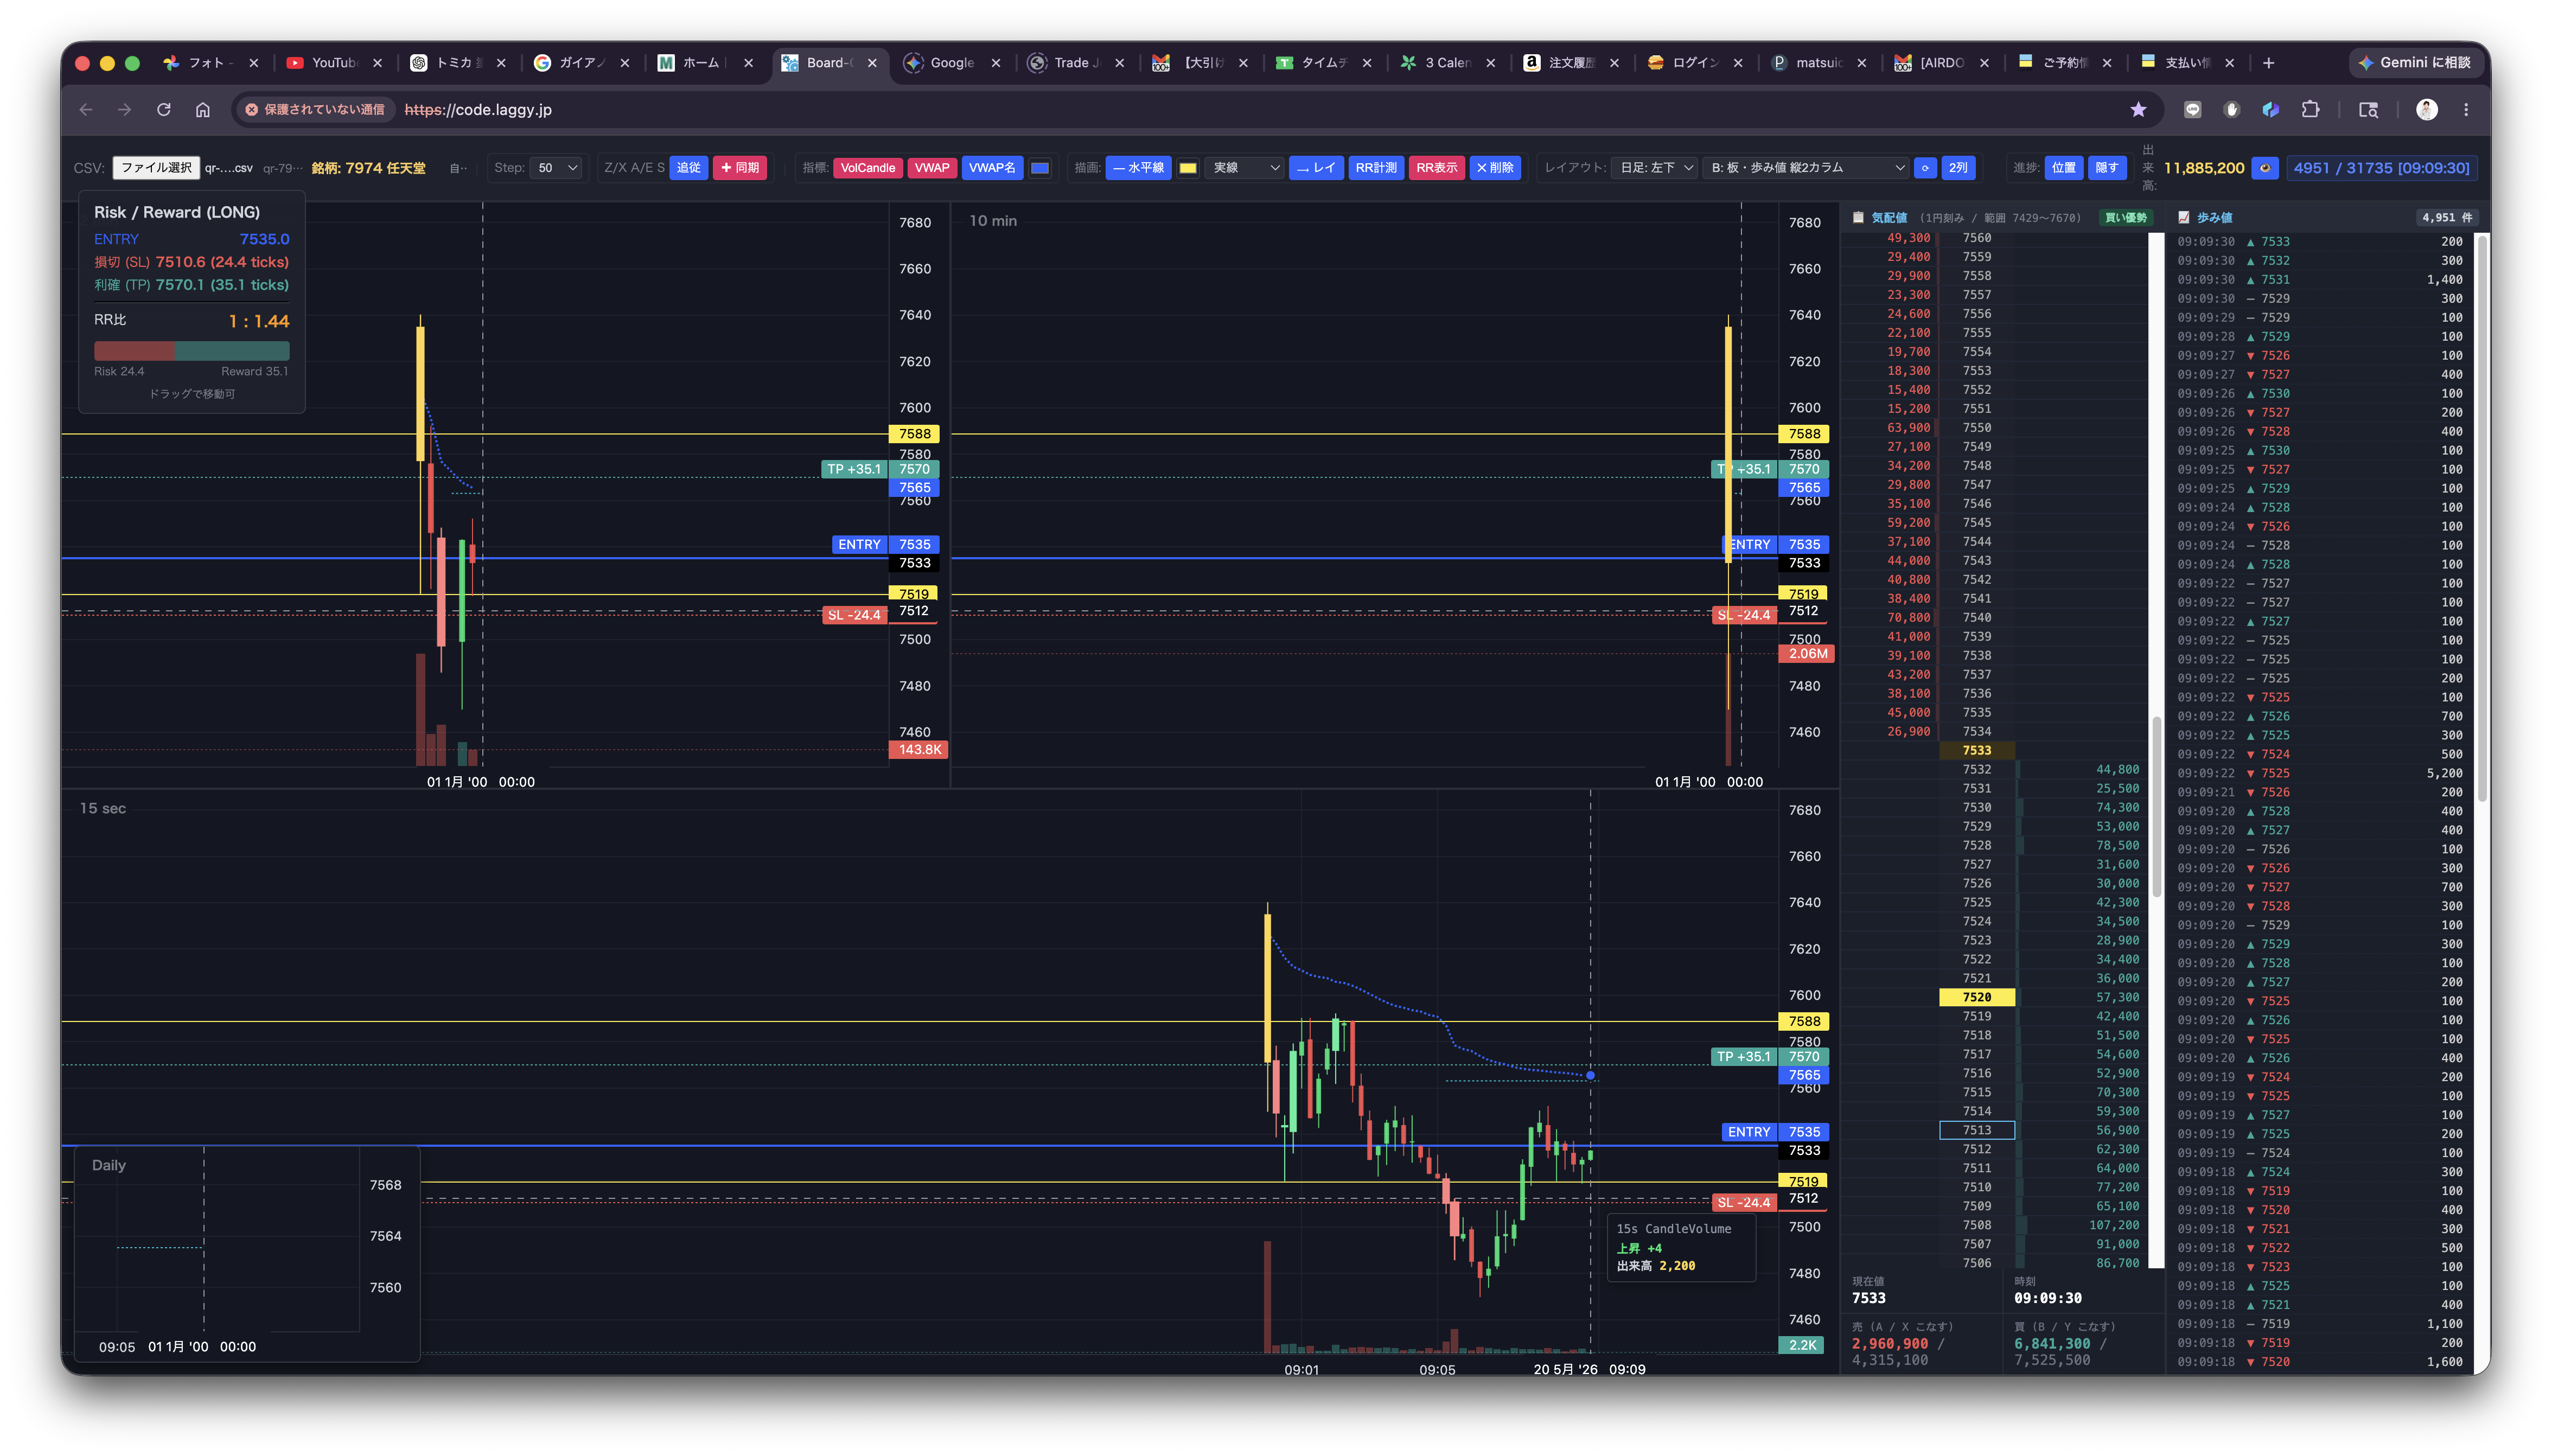The width and height of the screenshot is (2552, 1456).
Task: Open the new tab plus button
Action: coord(2269,63)
